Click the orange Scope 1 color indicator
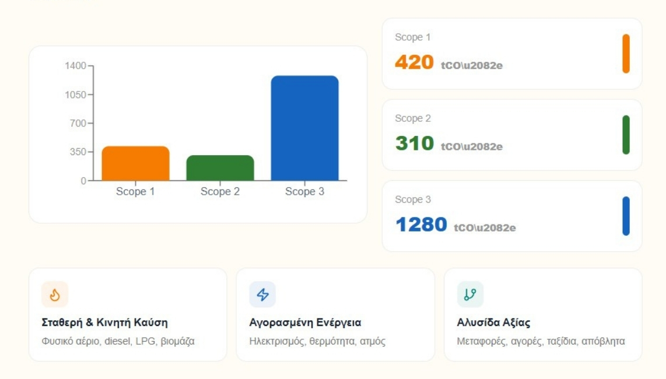The image size is (666, 379). pos(626,54)
